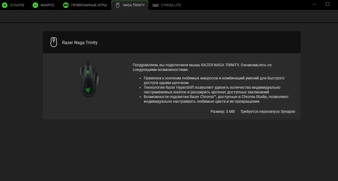Minimize the Synapse window

(x=314, y=4)
